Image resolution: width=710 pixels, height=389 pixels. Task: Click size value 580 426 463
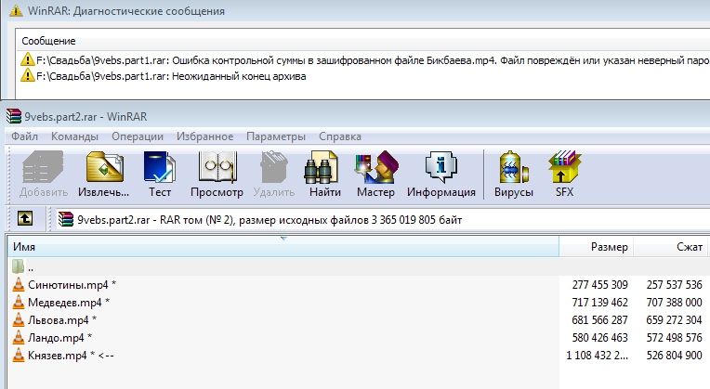599,337
